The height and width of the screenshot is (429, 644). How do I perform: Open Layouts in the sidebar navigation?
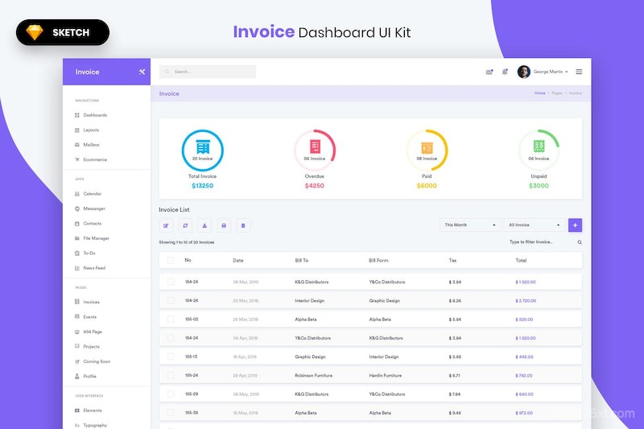point(91,130)
